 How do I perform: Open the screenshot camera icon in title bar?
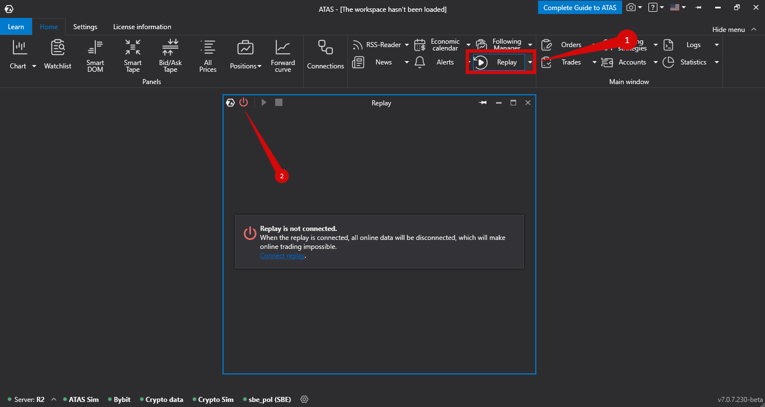[632, 7]
